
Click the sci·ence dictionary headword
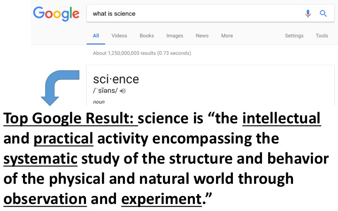pos(116,79)
